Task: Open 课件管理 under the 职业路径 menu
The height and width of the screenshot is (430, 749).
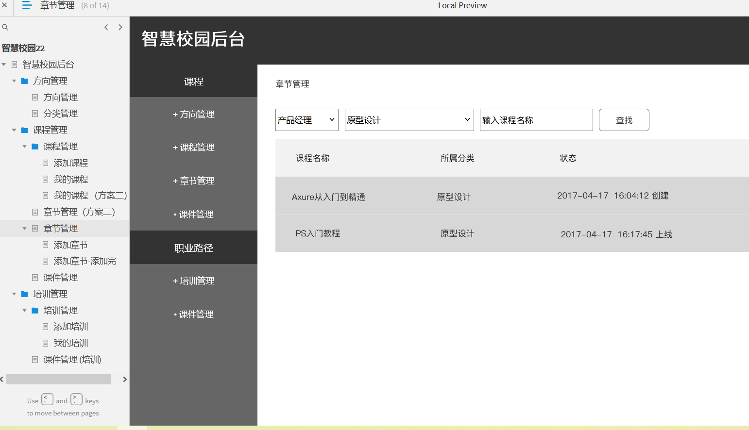Action: coord(193,314)
